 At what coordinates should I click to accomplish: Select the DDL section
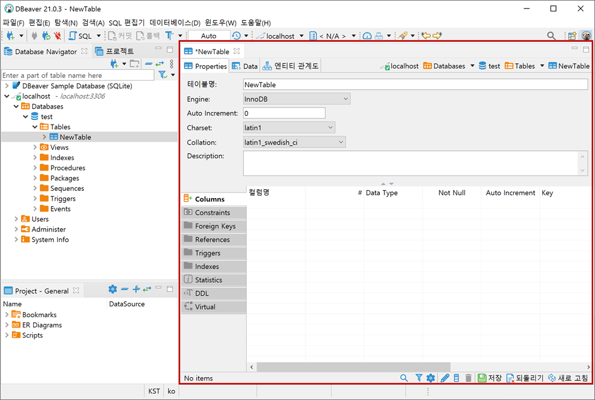[x=213, y=293]
